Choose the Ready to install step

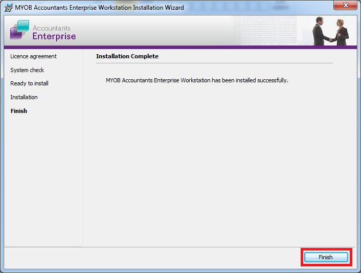click(x=29, y=83)
